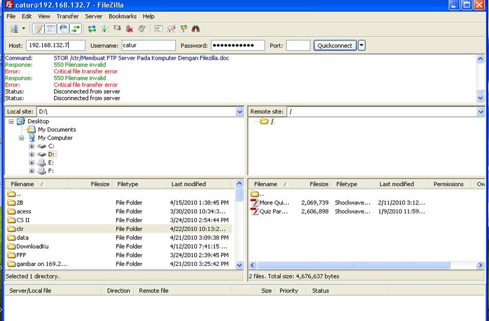Click the Refresh file lists icon
The image size is (489, 321).
click(x=92, y=29)
